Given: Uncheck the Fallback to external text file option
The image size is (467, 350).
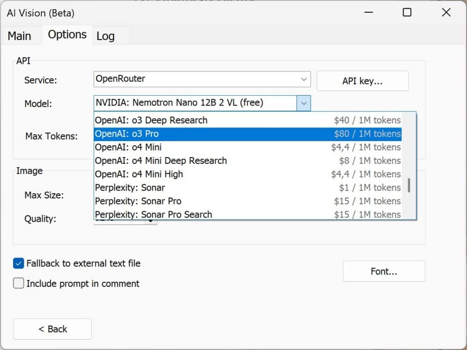Looking at the screenshot, I should pyautogui.click(x=18, y=263).
